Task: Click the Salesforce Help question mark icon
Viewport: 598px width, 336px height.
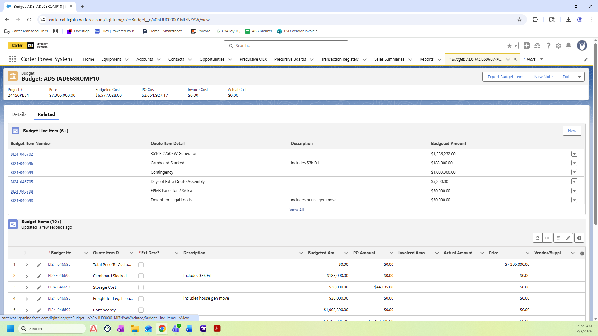Action: coord(548,46)
